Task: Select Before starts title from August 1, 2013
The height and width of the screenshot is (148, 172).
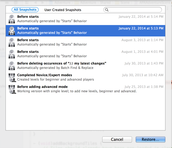Action: [28, 52]
